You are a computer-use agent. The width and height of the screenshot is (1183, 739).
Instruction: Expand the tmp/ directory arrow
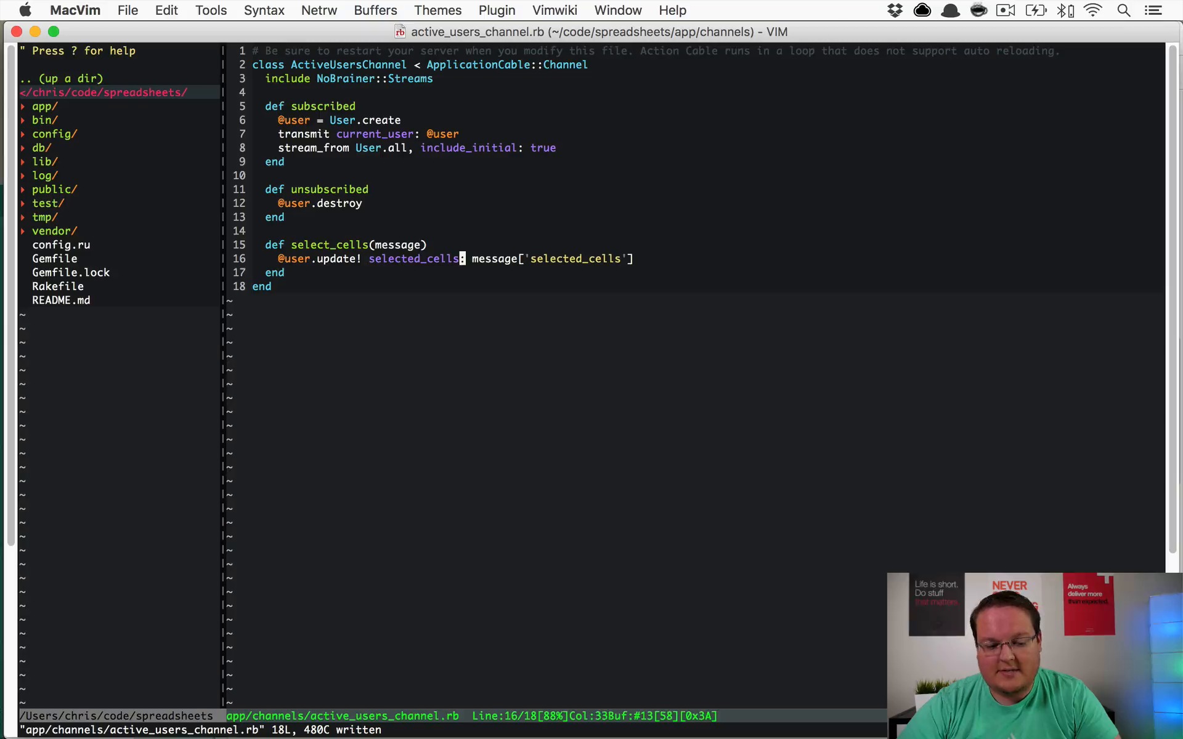pyautogui.click(x=23, y=217)
